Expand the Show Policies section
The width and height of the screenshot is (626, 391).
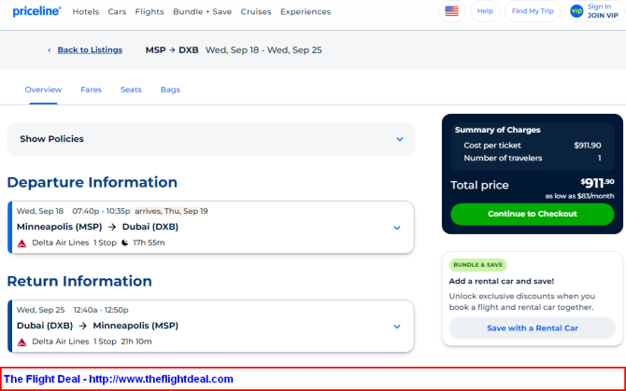point(211,139)
